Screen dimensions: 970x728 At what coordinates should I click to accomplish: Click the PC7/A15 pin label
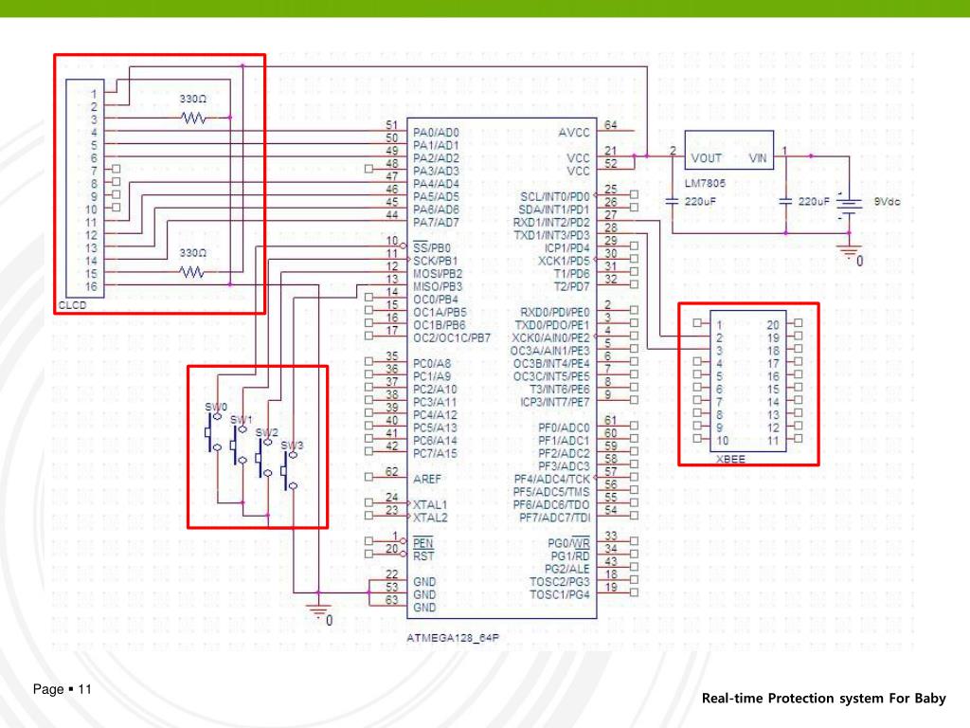pos(435,453)
